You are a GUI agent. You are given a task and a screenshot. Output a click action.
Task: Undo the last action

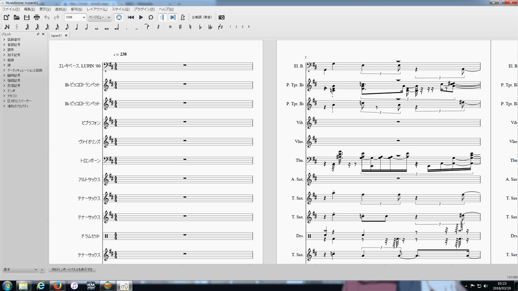(x=47, y=17)
